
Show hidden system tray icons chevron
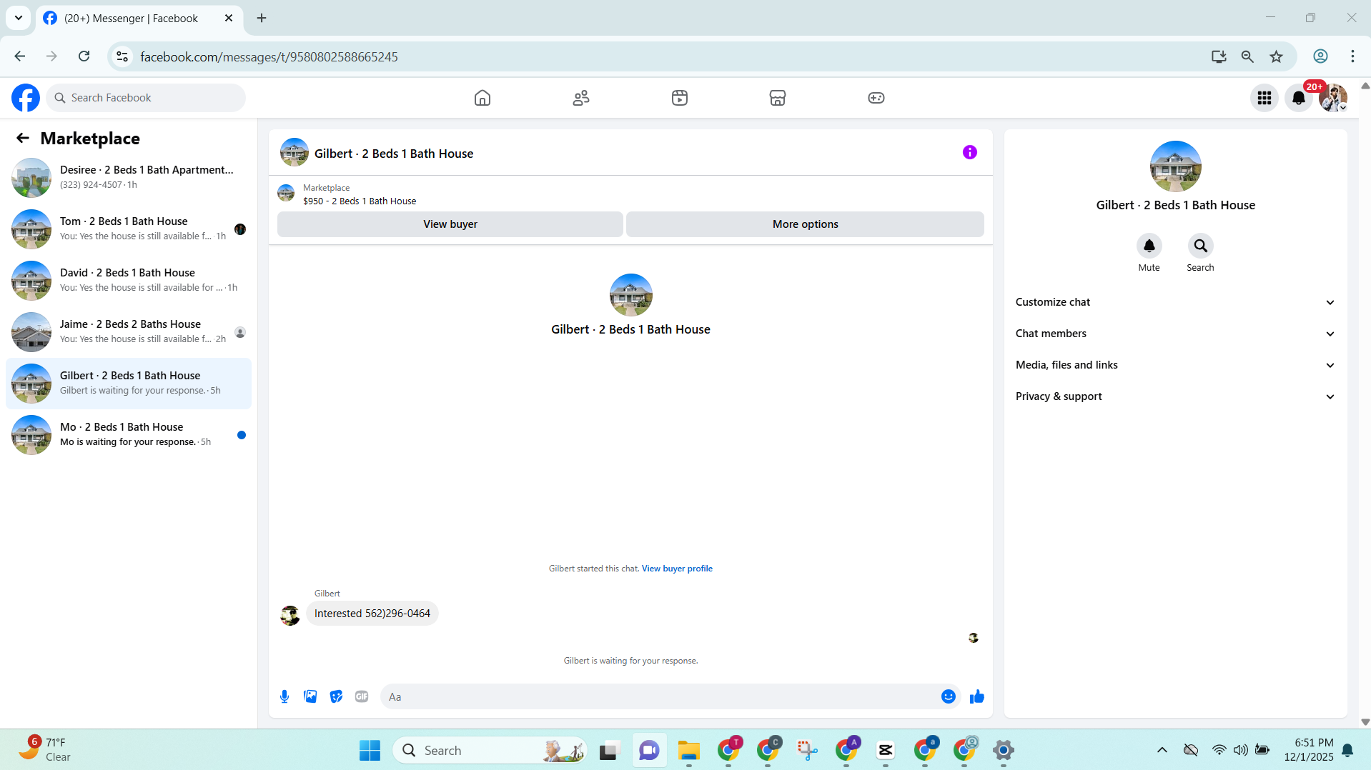coord(1162,750)
